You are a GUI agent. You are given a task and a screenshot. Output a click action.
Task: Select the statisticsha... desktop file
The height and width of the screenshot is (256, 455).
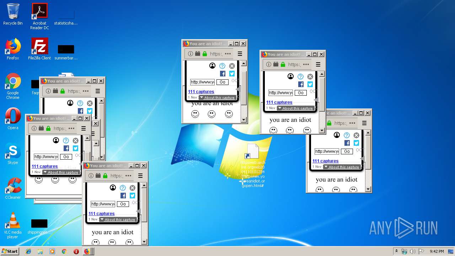coord(66,16)
